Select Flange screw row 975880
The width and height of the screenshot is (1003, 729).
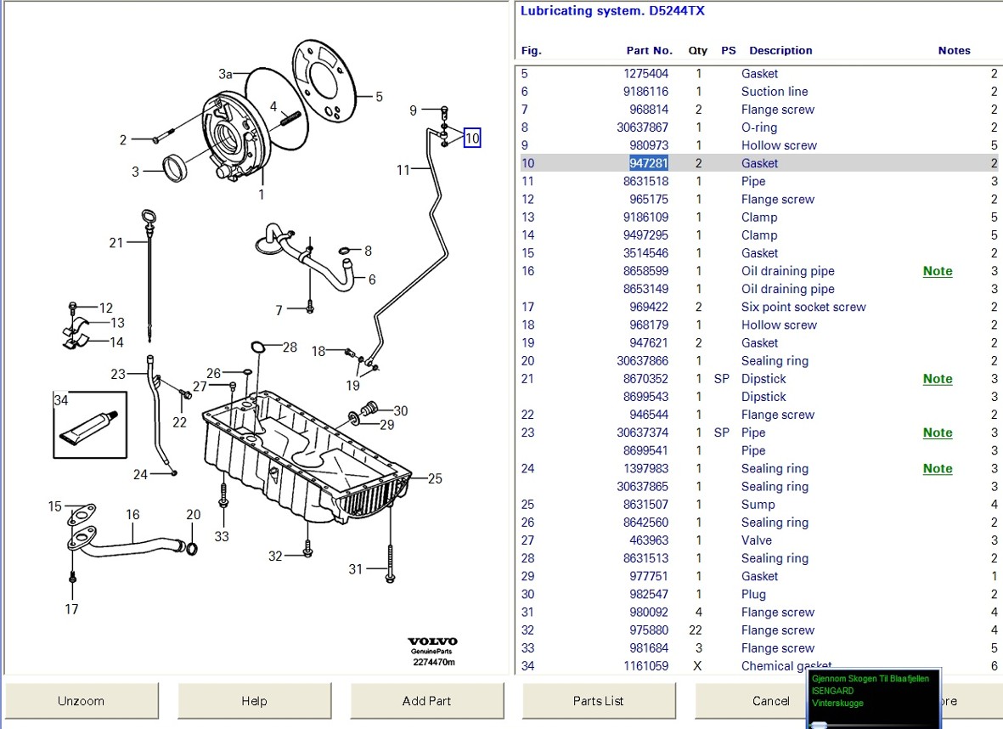tap(758, 630)
